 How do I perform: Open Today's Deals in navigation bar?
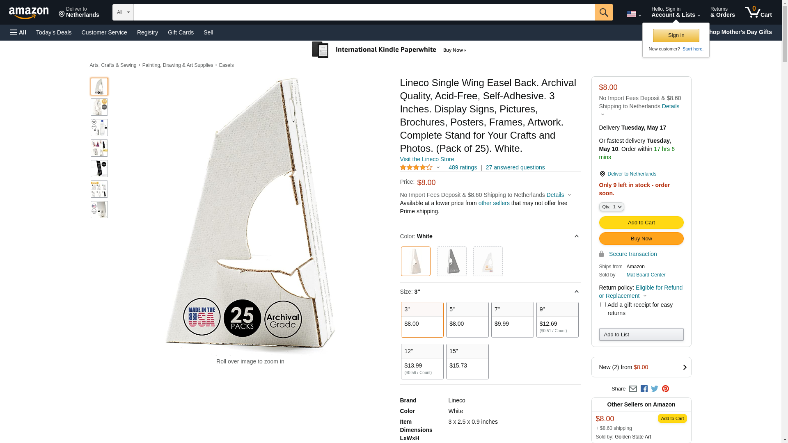[x=54, y=32]
